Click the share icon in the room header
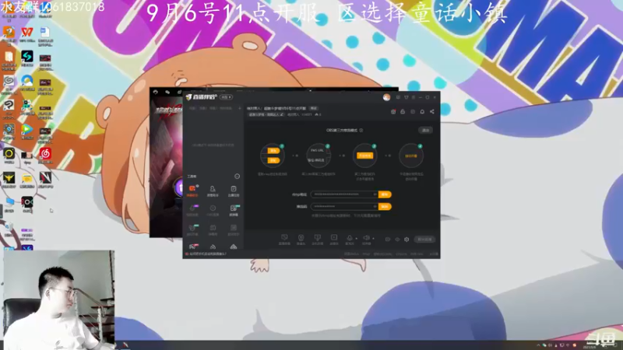 tap(432, 112)
